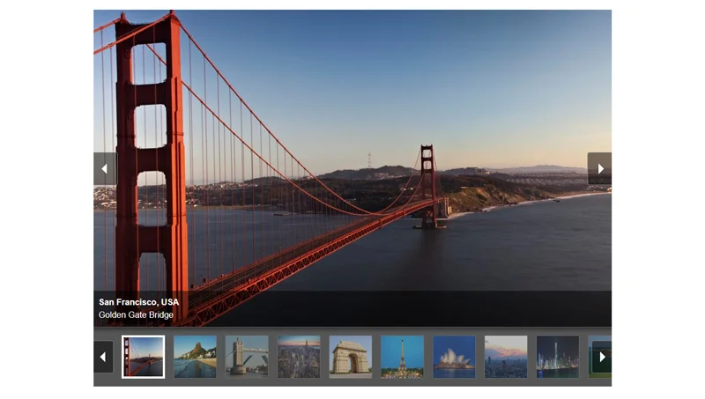Advance to the next slide in main image
Viewport: 705px width, 399px height.
click(x=599, y=168)
